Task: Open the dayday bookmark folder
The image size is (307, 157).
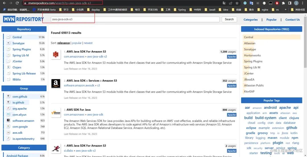Action: (94, 10)
